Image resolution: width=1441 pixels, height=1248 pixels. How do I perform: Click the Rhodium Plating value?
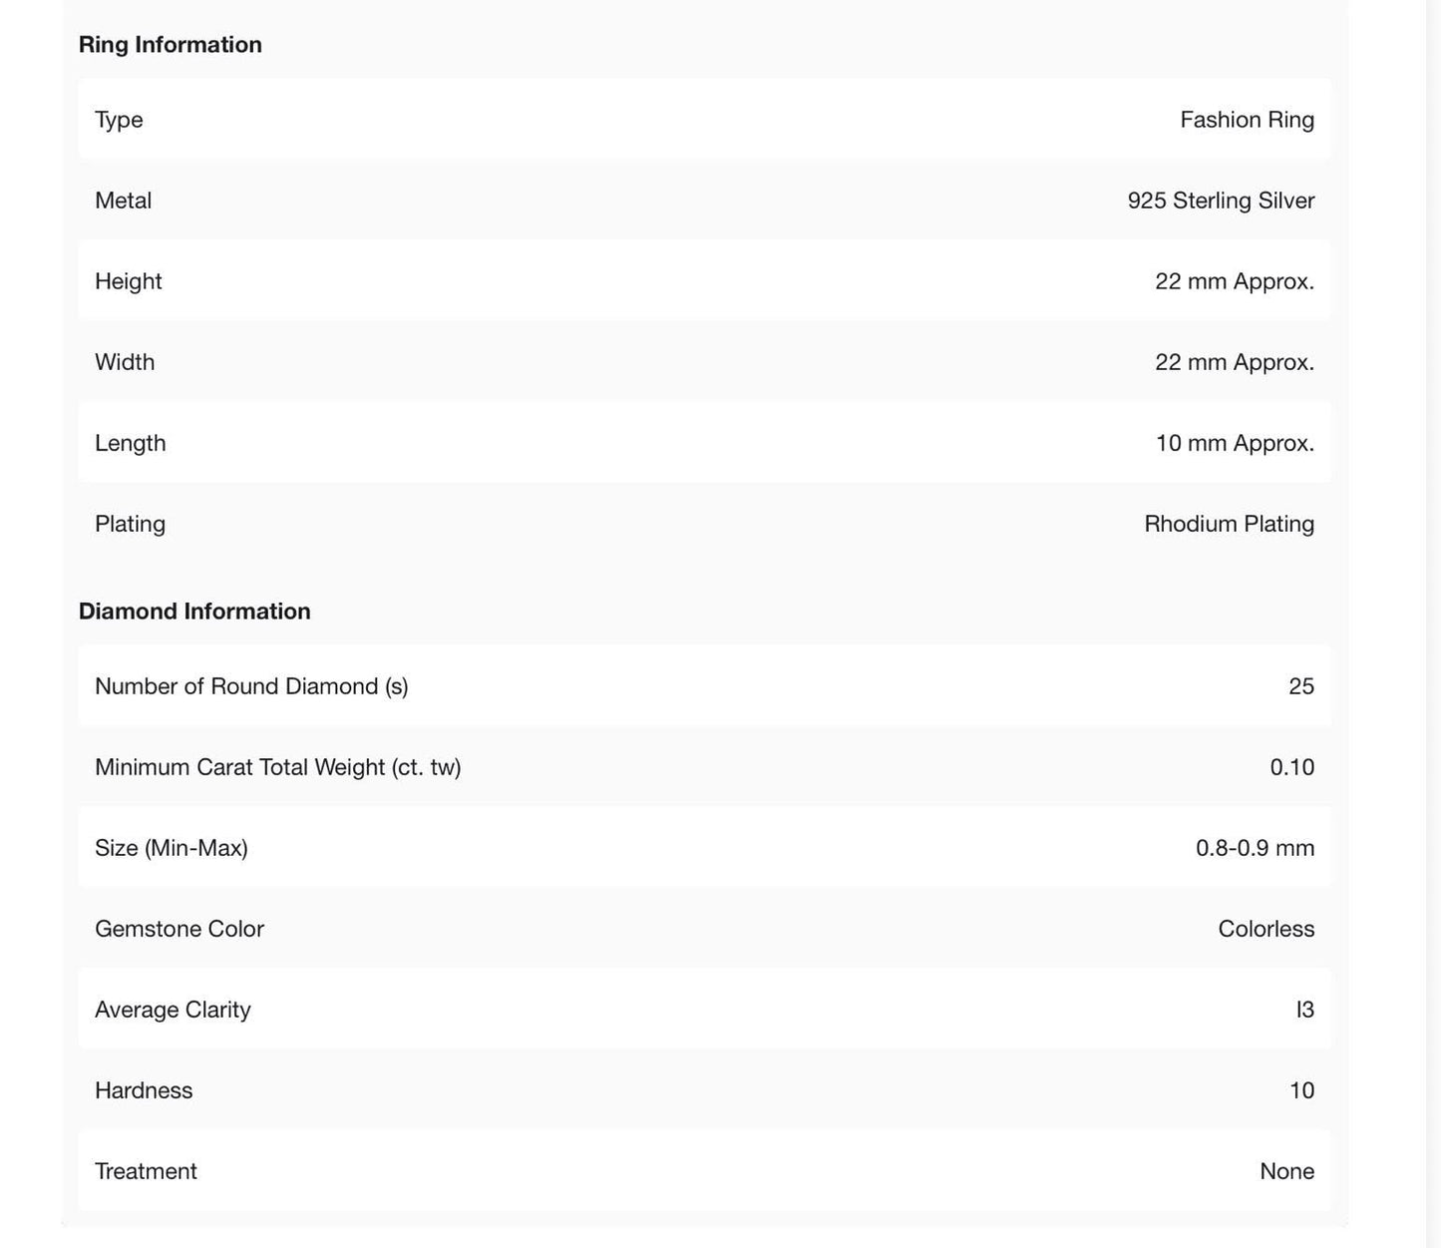pos(1229,524)
